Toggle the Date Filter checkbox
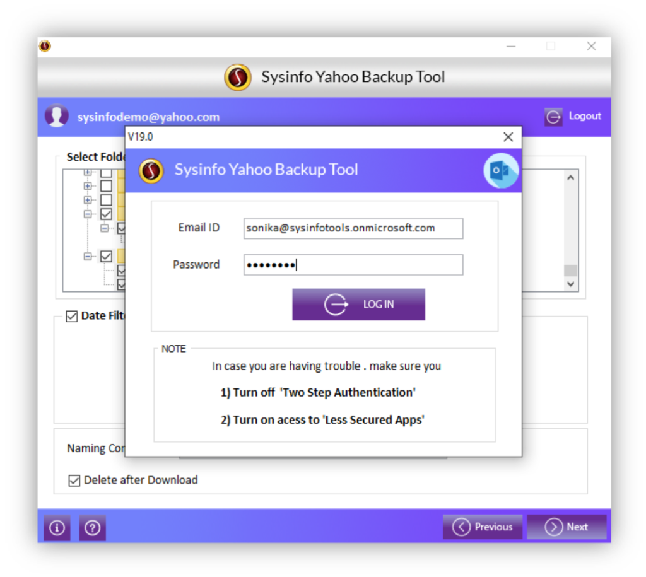 click(x=72, y=317)
